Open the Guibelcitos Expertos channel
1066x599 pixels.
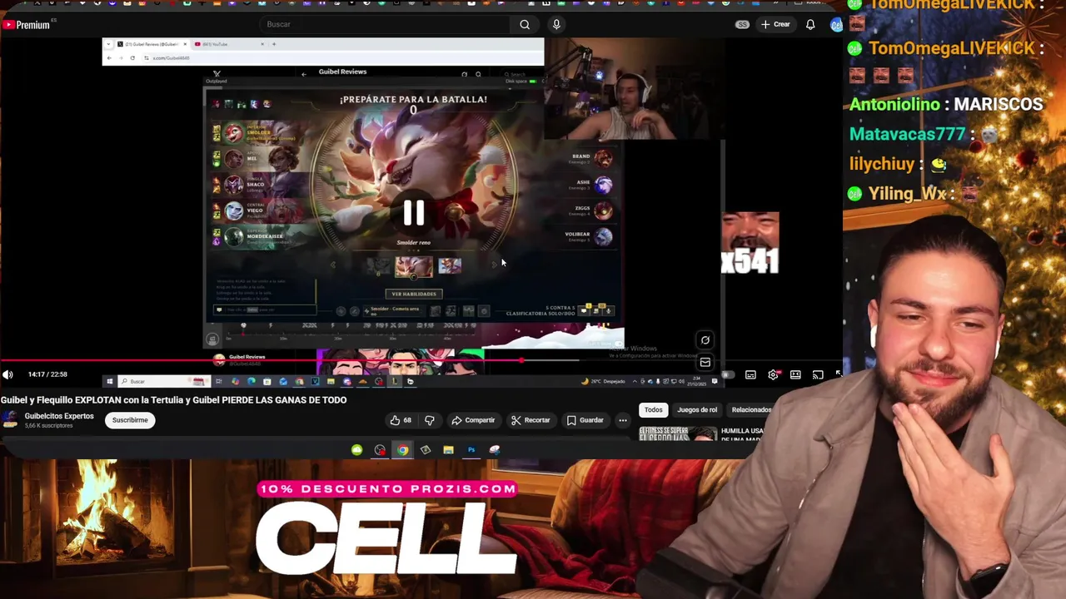pyautogui.click(x=59, y=416)
